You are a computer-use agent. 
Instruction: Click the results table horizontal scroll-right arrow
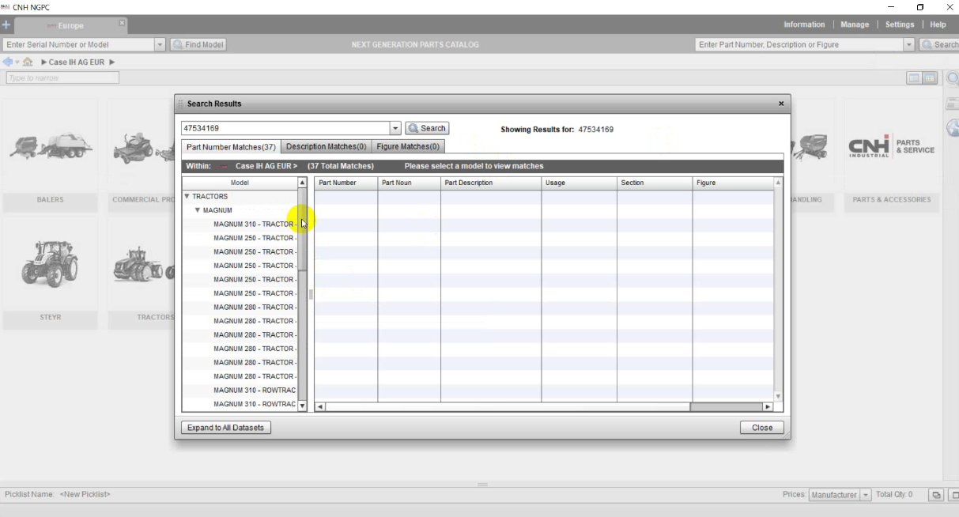[x=767, y=407]
